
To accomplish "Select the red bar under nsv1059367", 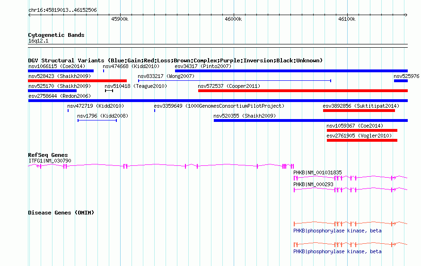I will point(362,130).
